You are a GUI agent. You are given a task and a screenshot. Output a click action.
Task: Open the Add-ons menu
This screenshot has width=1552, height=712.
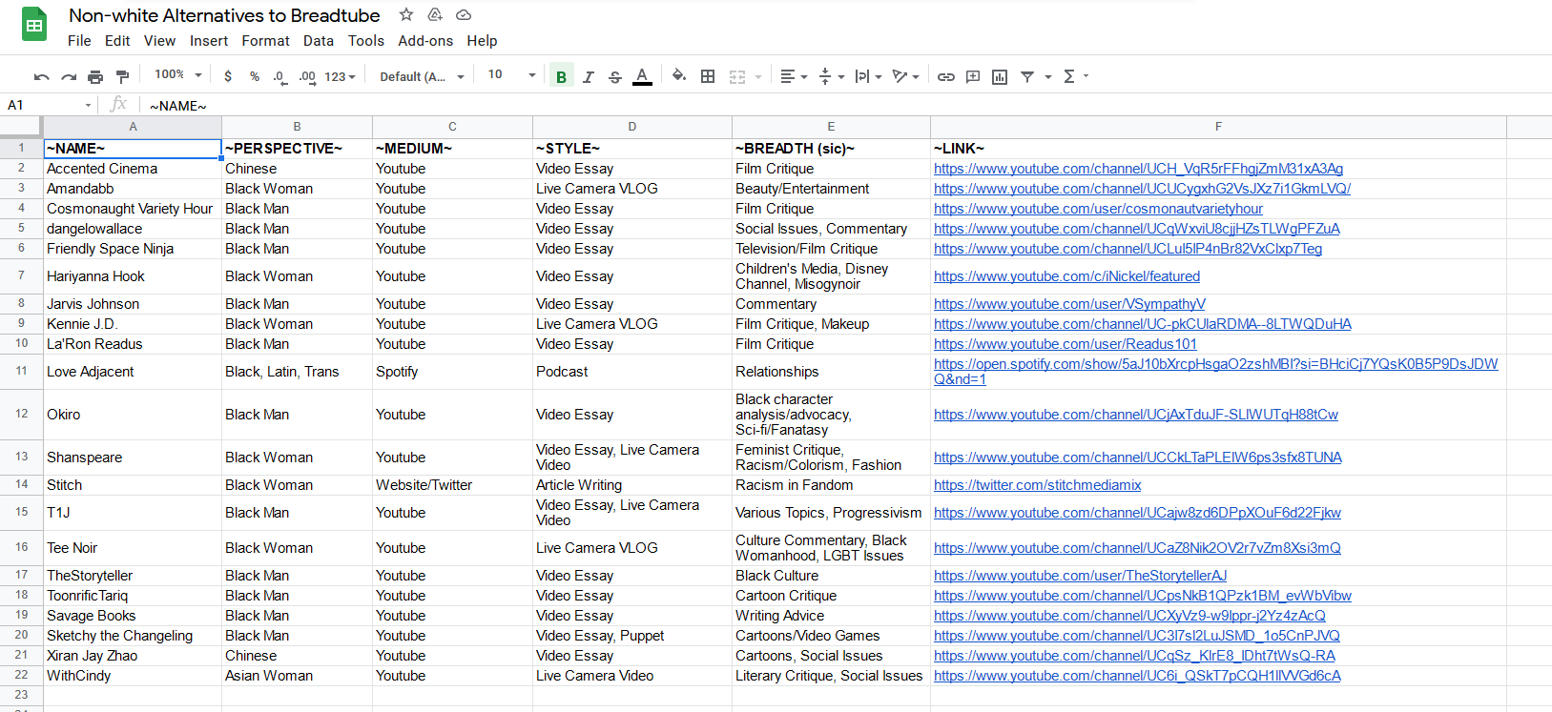click(425, 41)
